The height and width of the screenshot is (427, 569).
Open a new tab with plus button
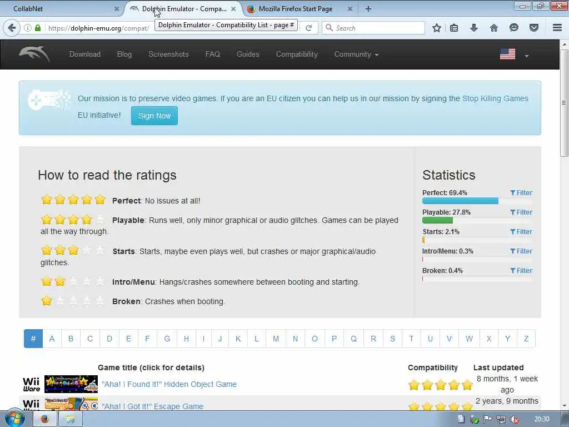click(368, 9)
